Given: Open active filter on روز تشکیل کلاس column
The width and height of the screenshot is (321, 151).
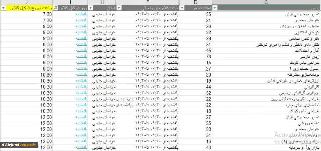Looking at the screenshot, I should coord(56,8).
